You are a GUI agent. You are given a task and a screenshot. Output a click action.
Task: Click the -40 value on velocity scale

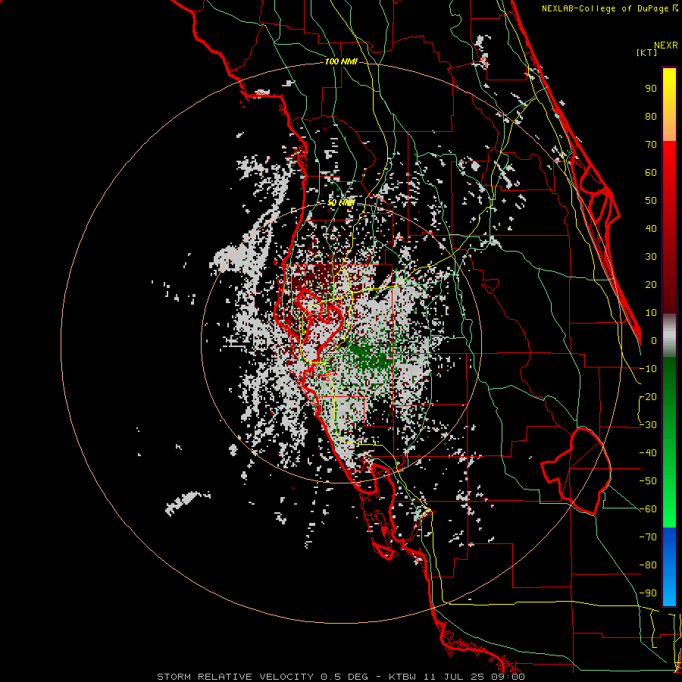point(648,453)
